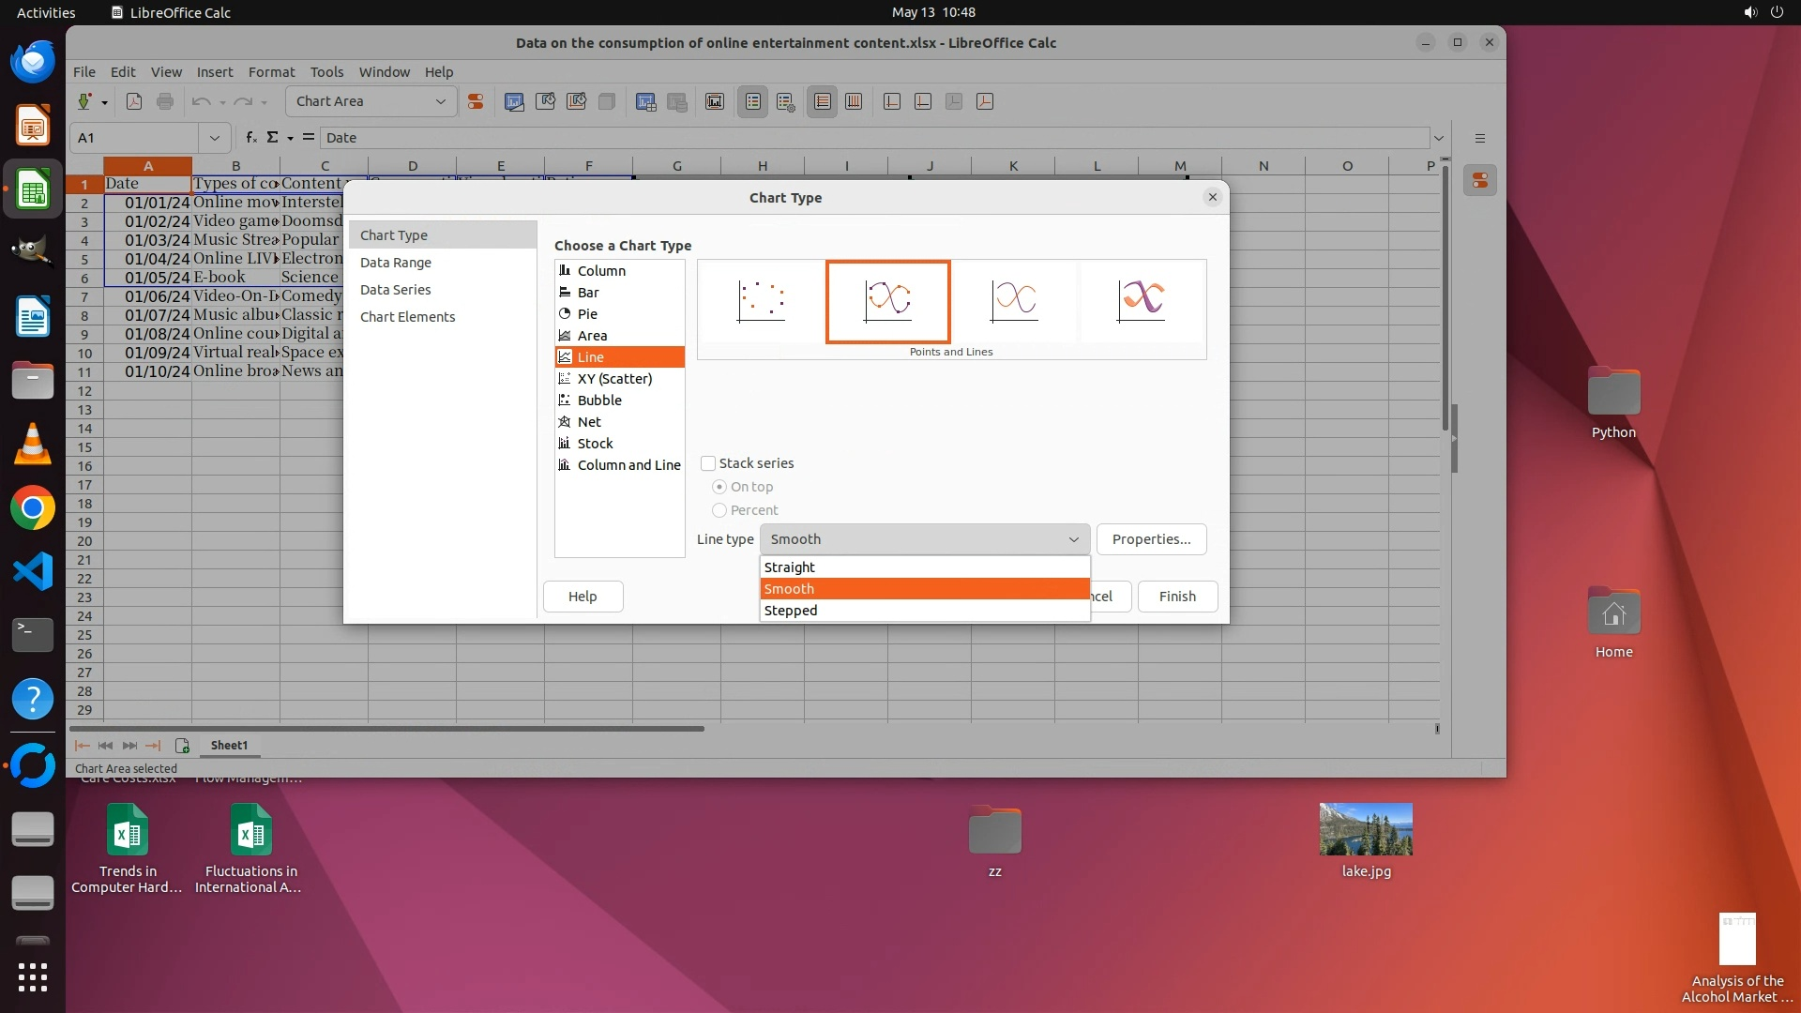The image size is (1801, 1013).
Task: Open the Chart Elements step
Action: (407, 317)
